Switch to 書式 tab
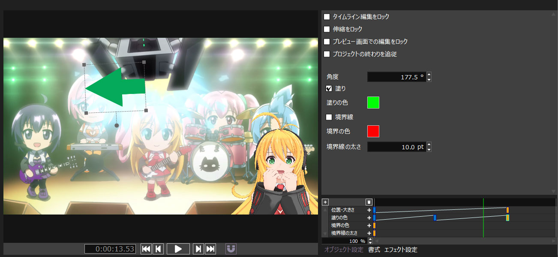The width and height of the screenshot is (558, 257). (374, 250)
